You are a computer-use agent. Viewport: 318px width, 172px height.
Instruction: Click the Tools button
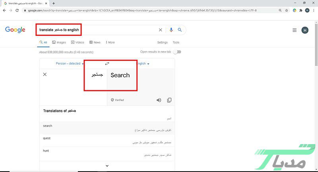[176, 42]
